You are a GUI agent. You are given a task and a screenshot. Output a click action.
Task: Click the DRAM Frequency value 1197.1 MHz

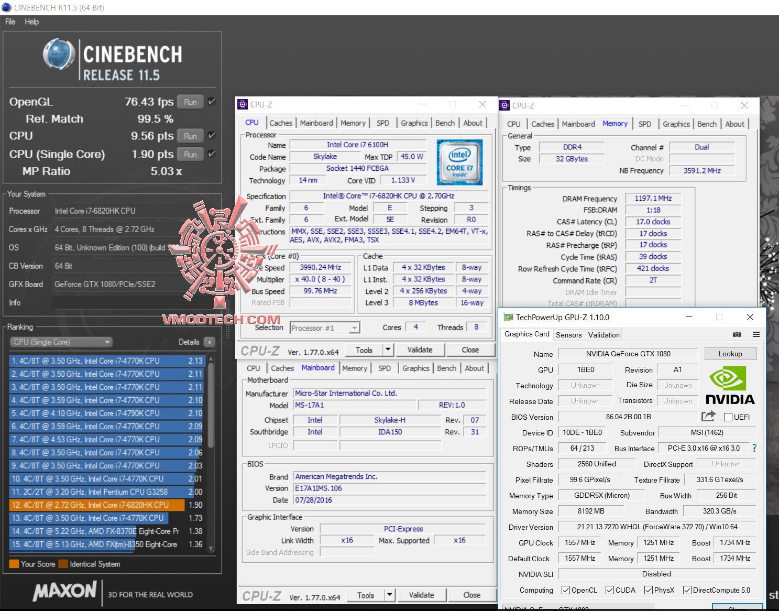pyautogui.click(x=653, y=199)
